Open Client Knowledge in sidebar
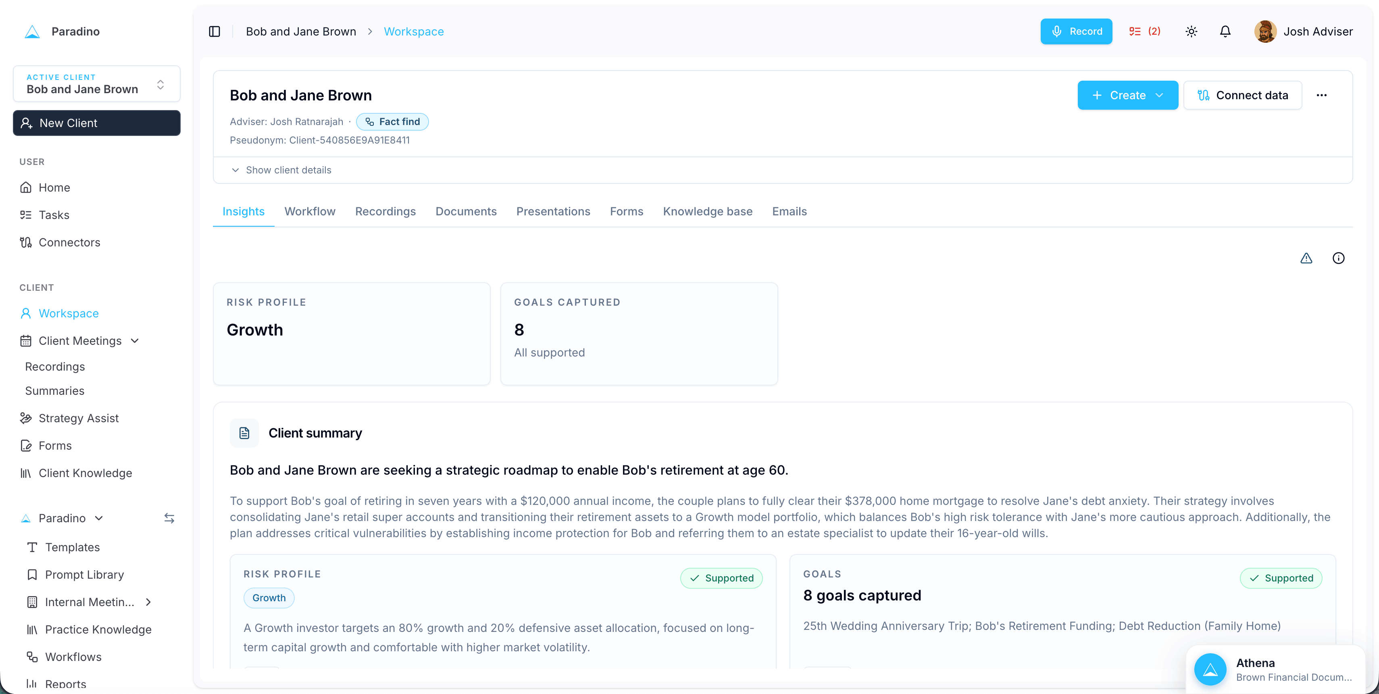This screenshot has width=1379, height=694. 76,473
